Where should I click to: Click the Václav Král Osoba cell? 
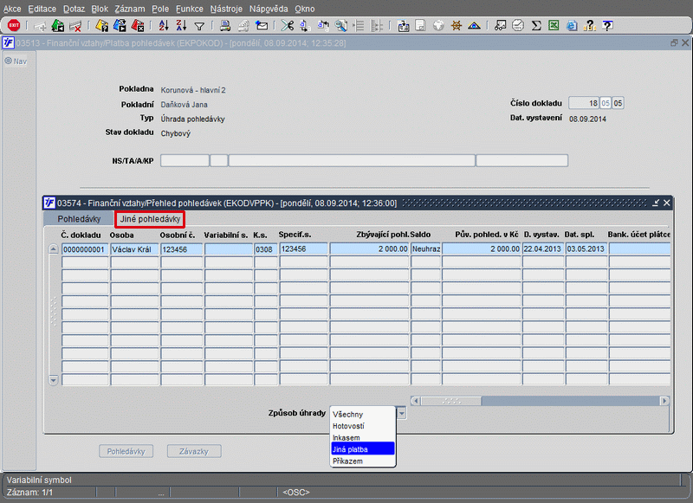[134, 249]
